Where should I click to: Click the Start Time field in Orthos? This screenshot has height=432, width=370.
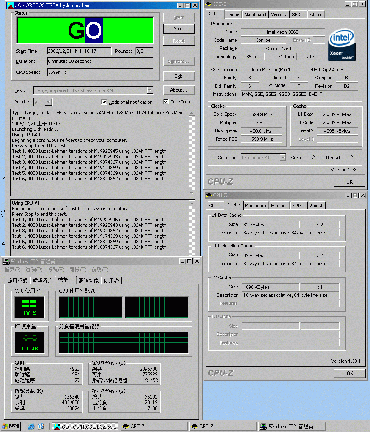click(x=79, y=51)
